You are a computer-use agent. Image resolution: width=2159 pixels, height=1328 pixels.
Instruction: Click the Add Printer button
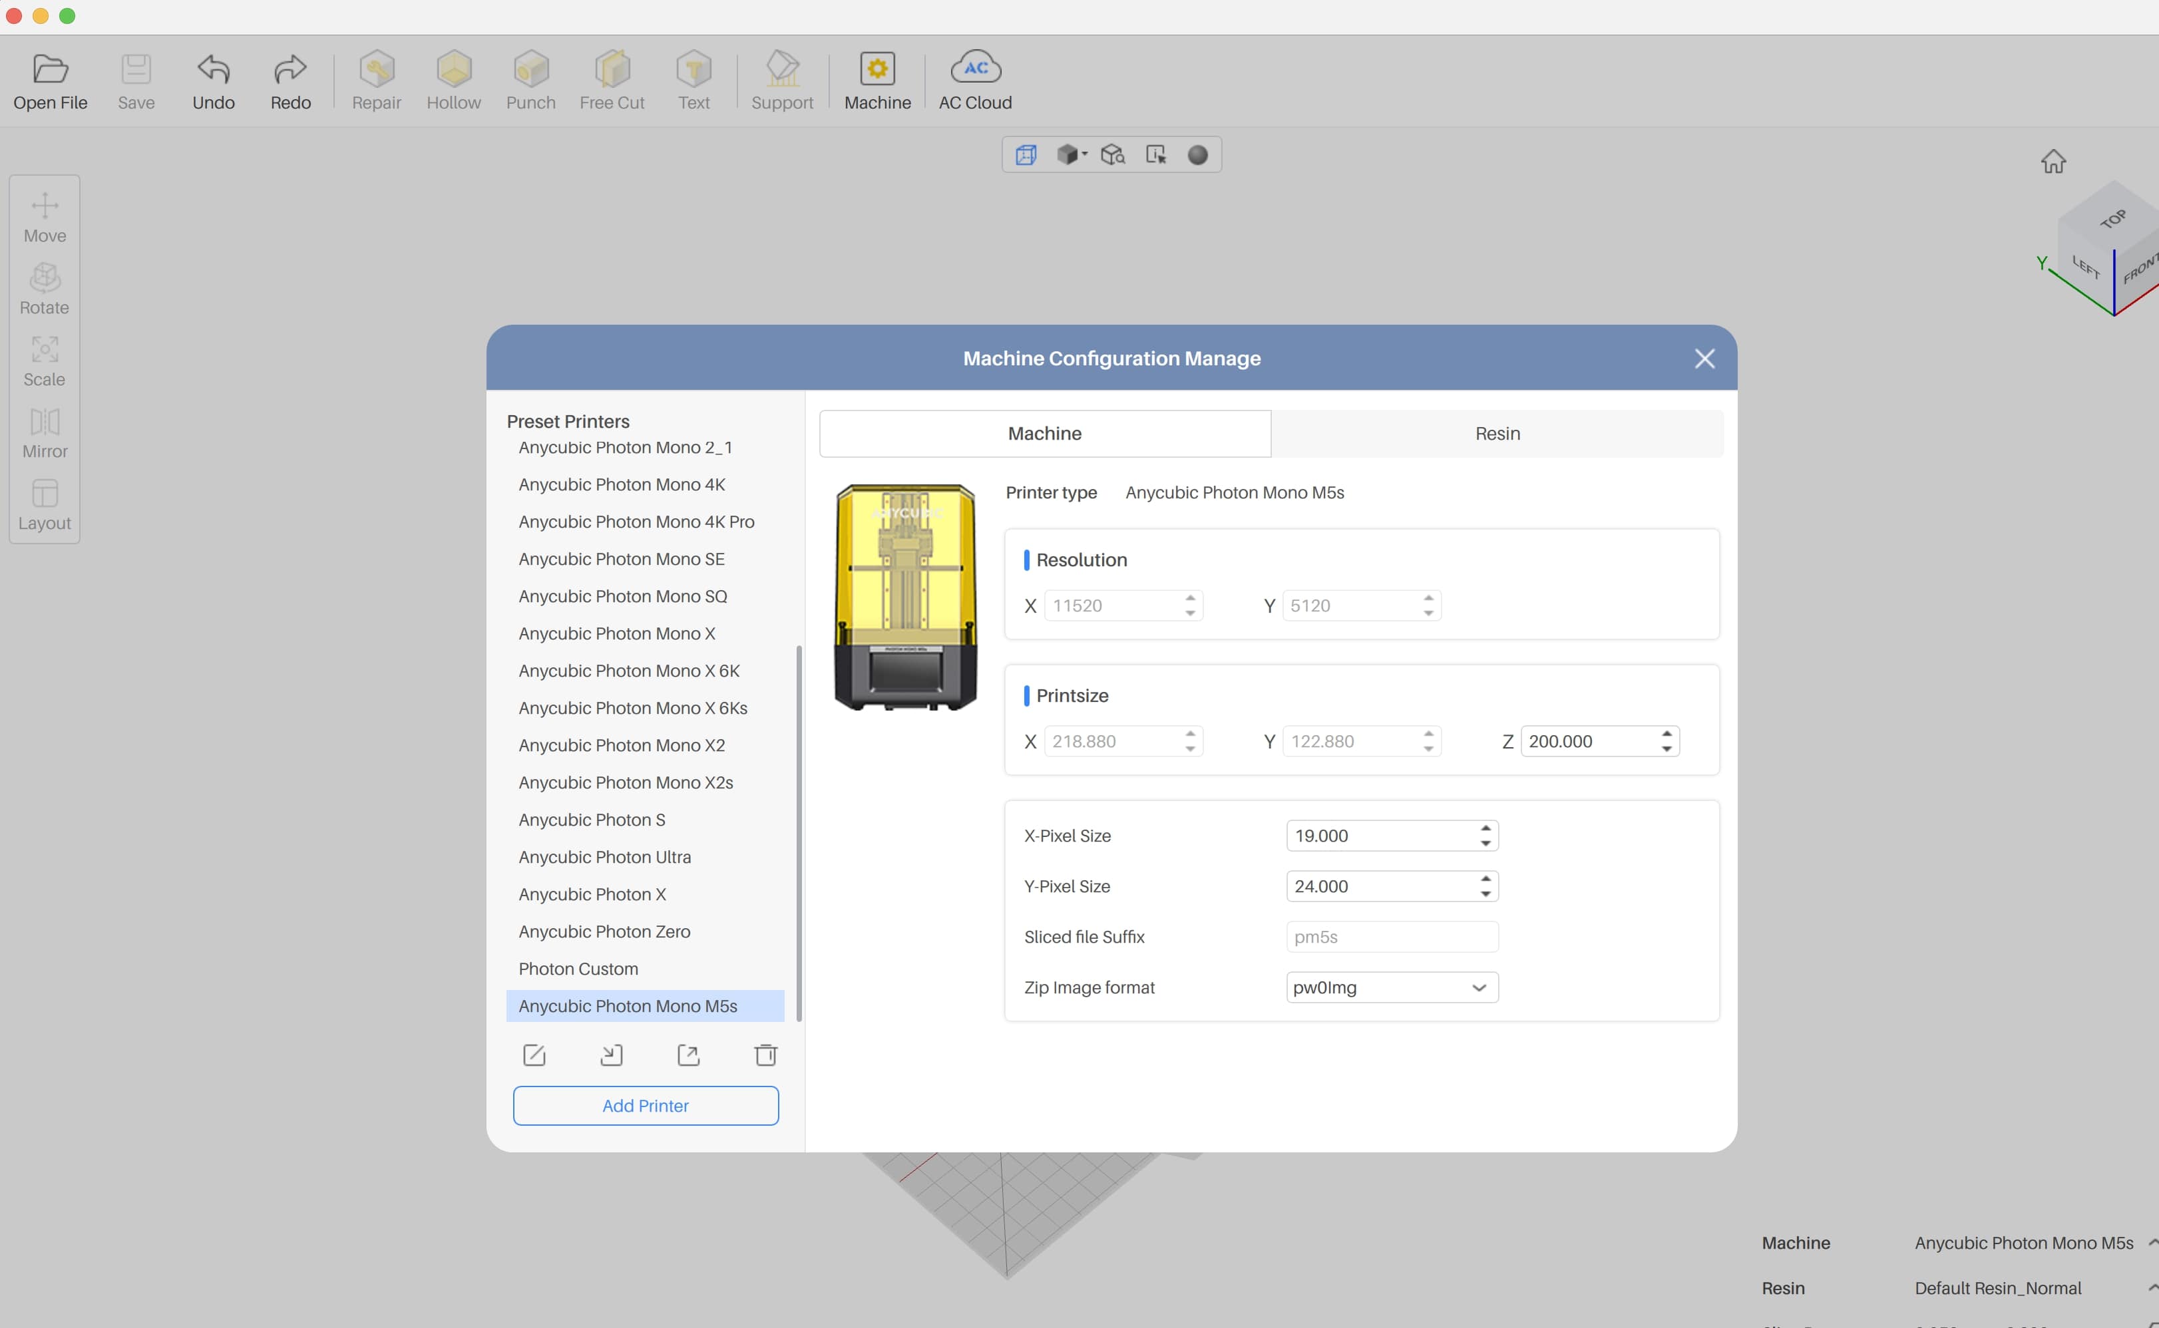tap(646, 1106)
